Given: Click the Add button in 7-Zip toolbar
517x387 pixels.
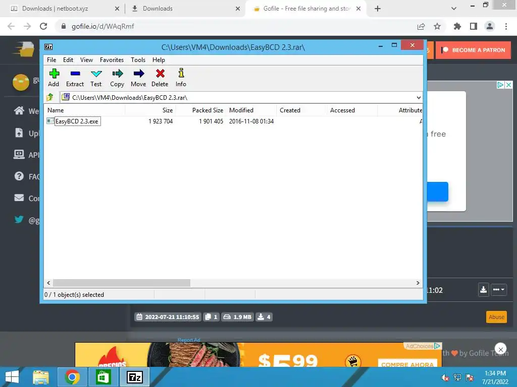Looking at the screenshot, I should click(54, 78).
